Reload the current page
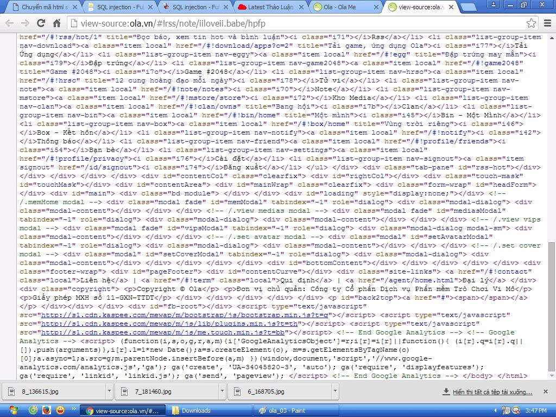556x417 pixels. [x=41, y=23]
